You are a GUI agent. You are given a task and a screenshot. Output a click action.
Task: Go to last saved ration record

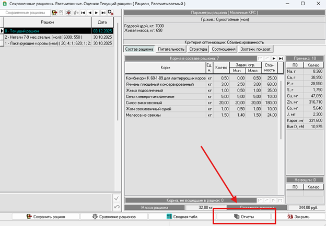103,13
